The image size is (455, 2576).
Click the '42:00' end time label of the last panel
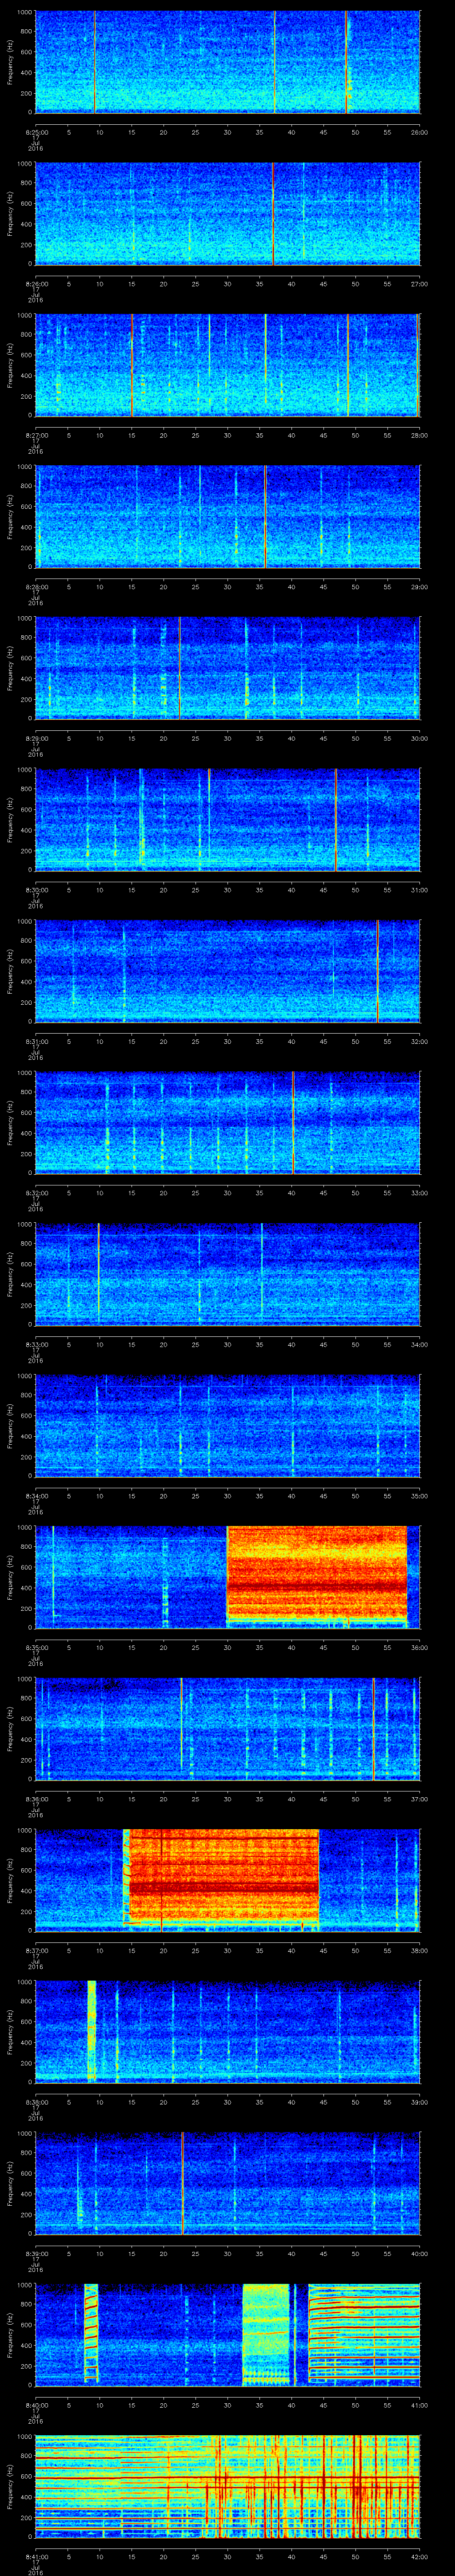point(419,2556)
